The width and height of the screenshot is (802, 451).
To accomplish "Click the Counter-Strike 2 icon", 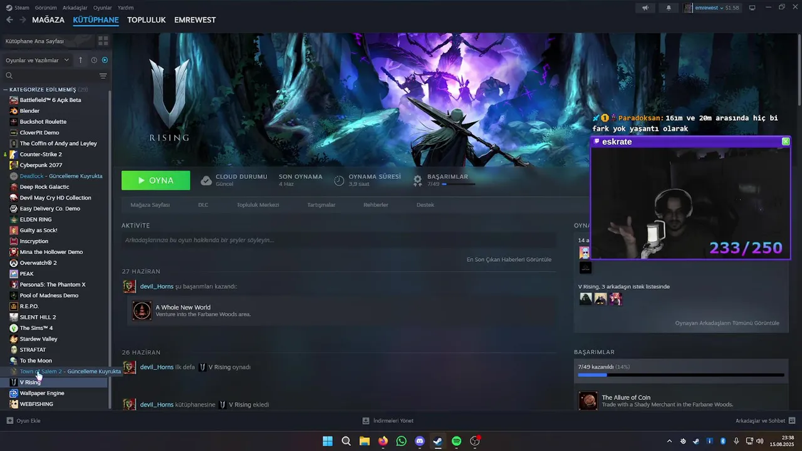I will pyautogui.click(x=14, y=154).
